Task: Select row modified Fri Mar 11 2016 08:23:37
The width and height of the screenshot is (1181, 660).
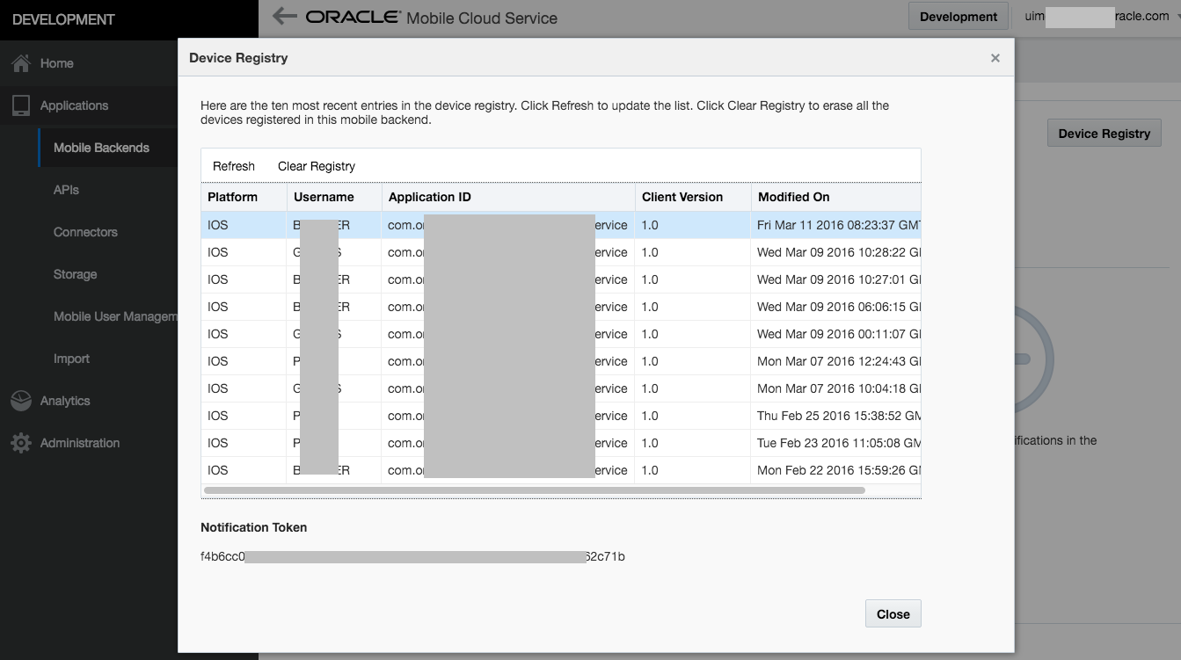Action: coord(561,225)
